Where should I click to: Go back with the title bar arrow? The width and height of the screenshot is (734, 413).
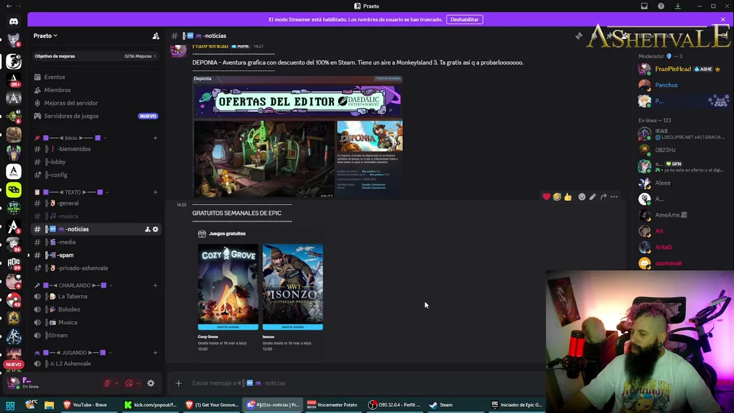(x=9, y=6)
